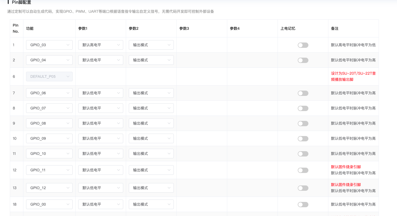Open the GPIO_06 function dropdown for Pin 7
Image resolution: width=397 pixels, height=216 pixels.
pos(49,93)
